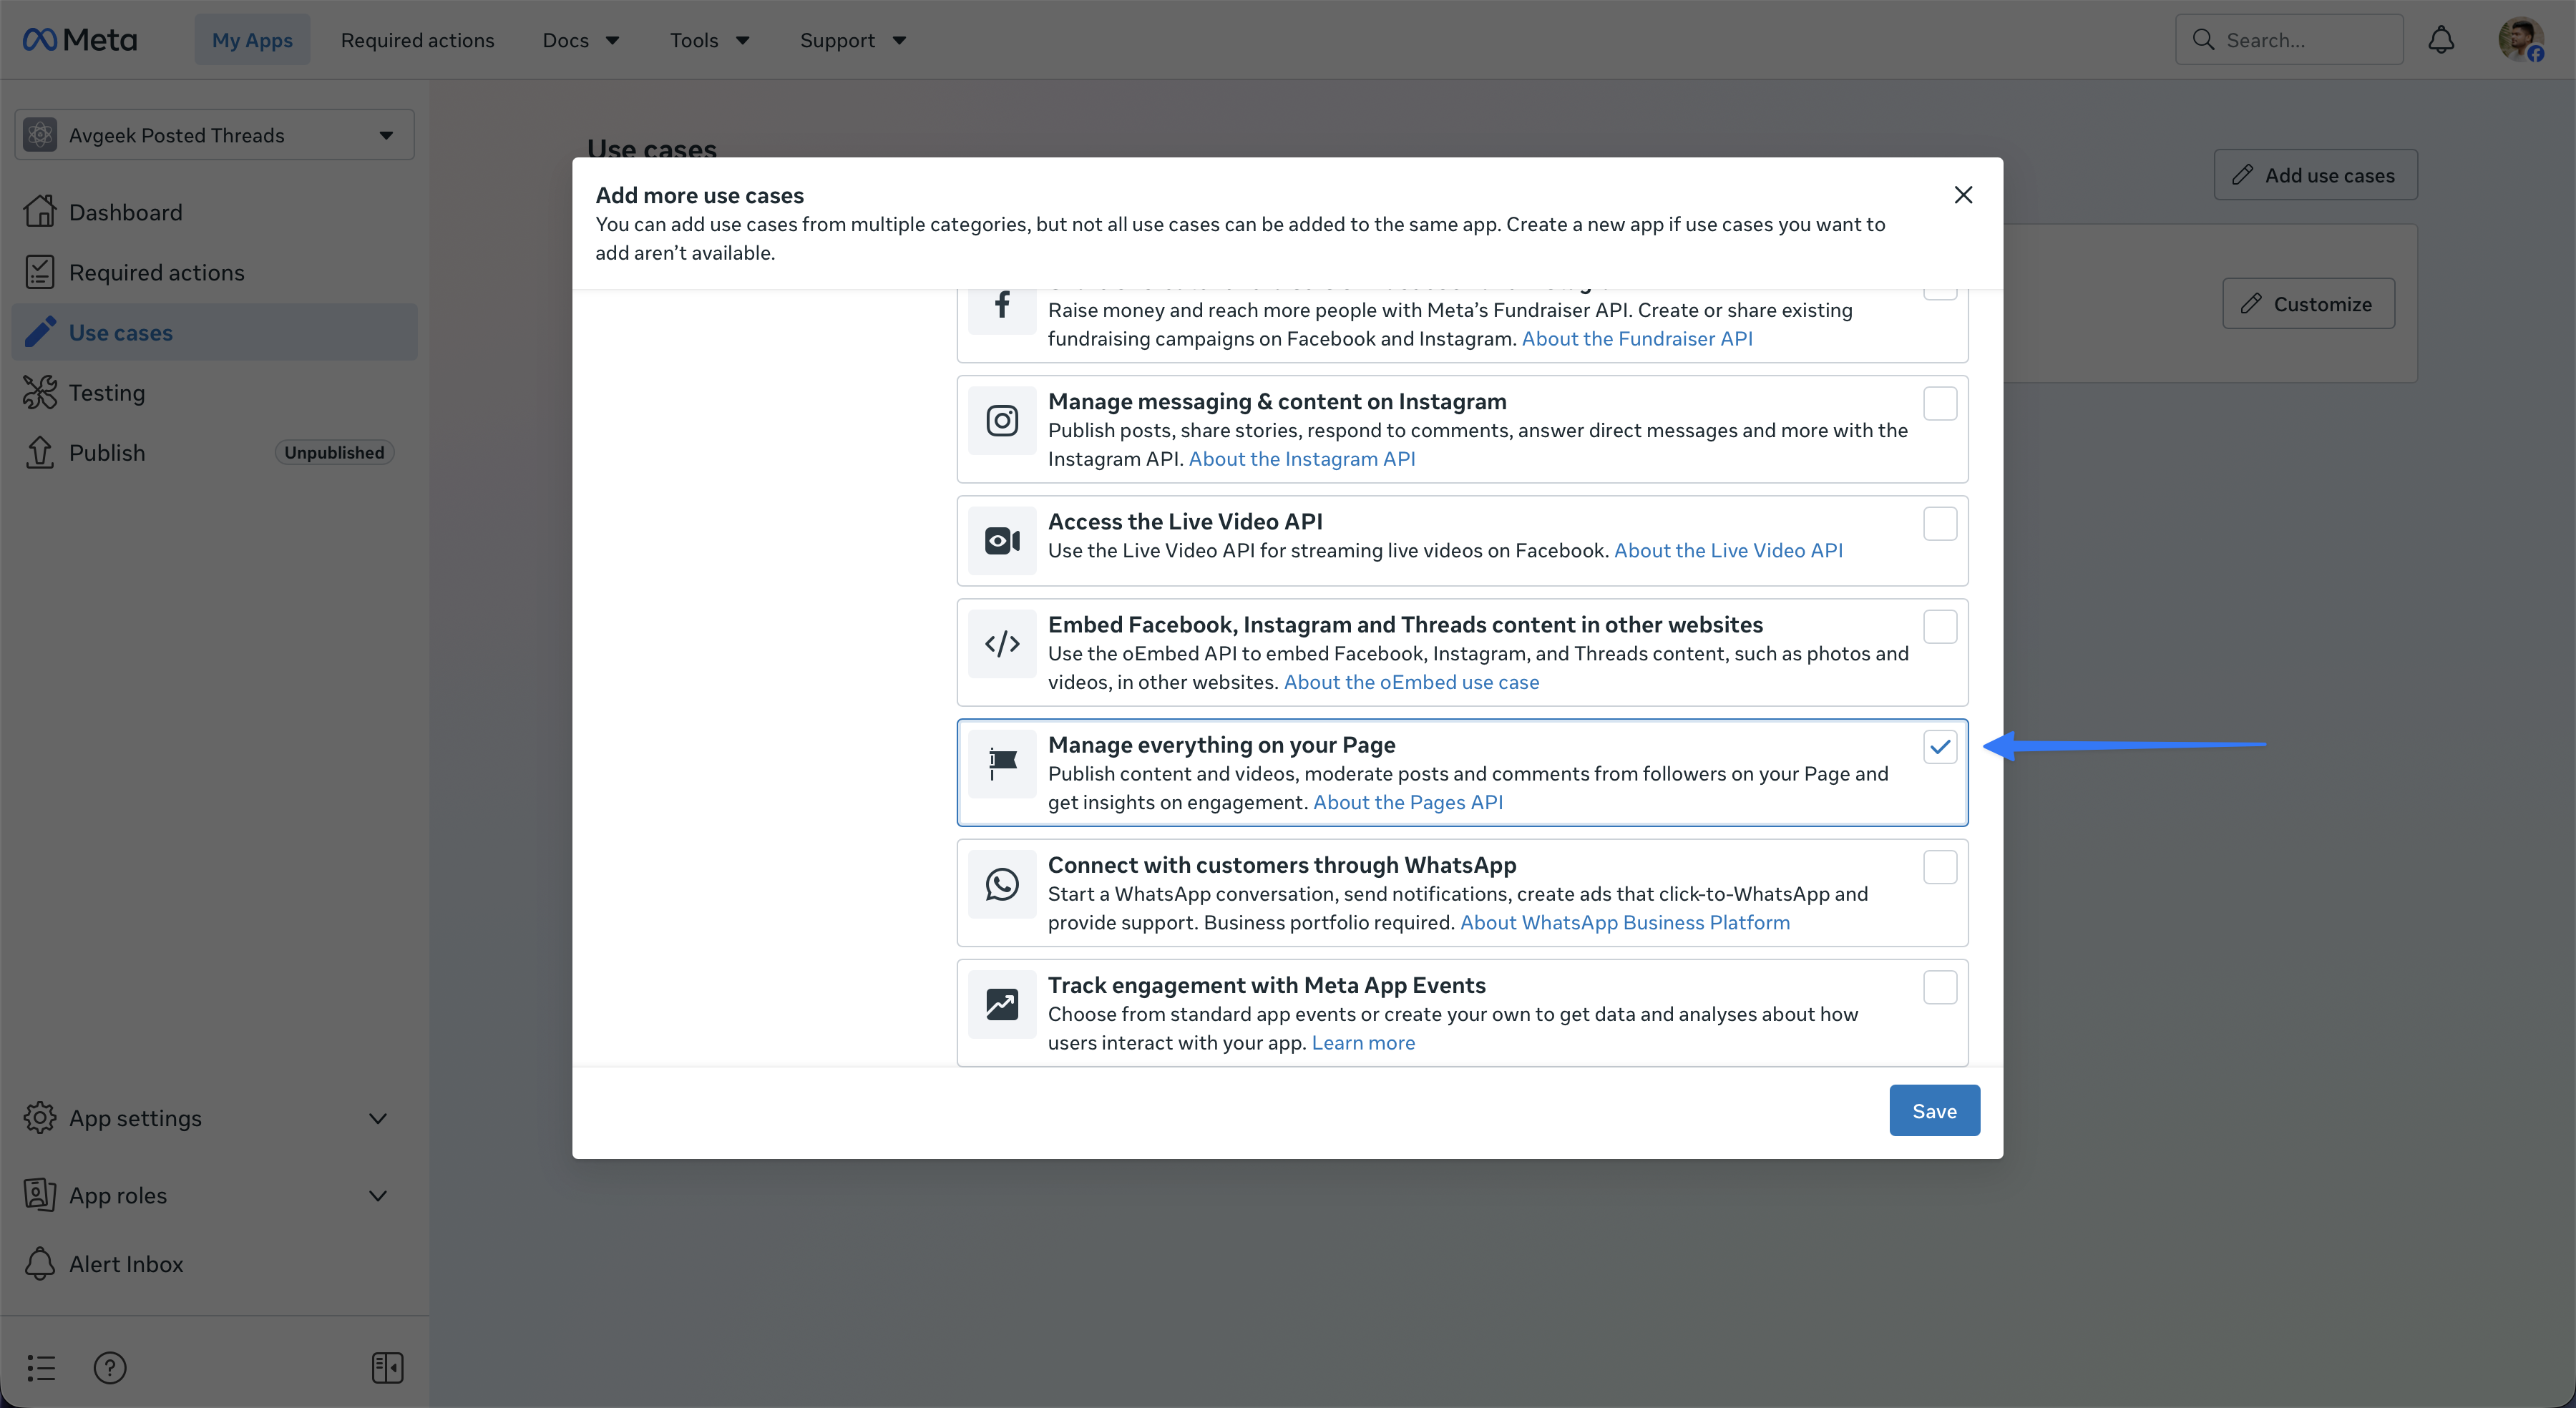Open About WhatsApp Business Platform link
The image size is (2576, 1408).
click(1625, 922)
